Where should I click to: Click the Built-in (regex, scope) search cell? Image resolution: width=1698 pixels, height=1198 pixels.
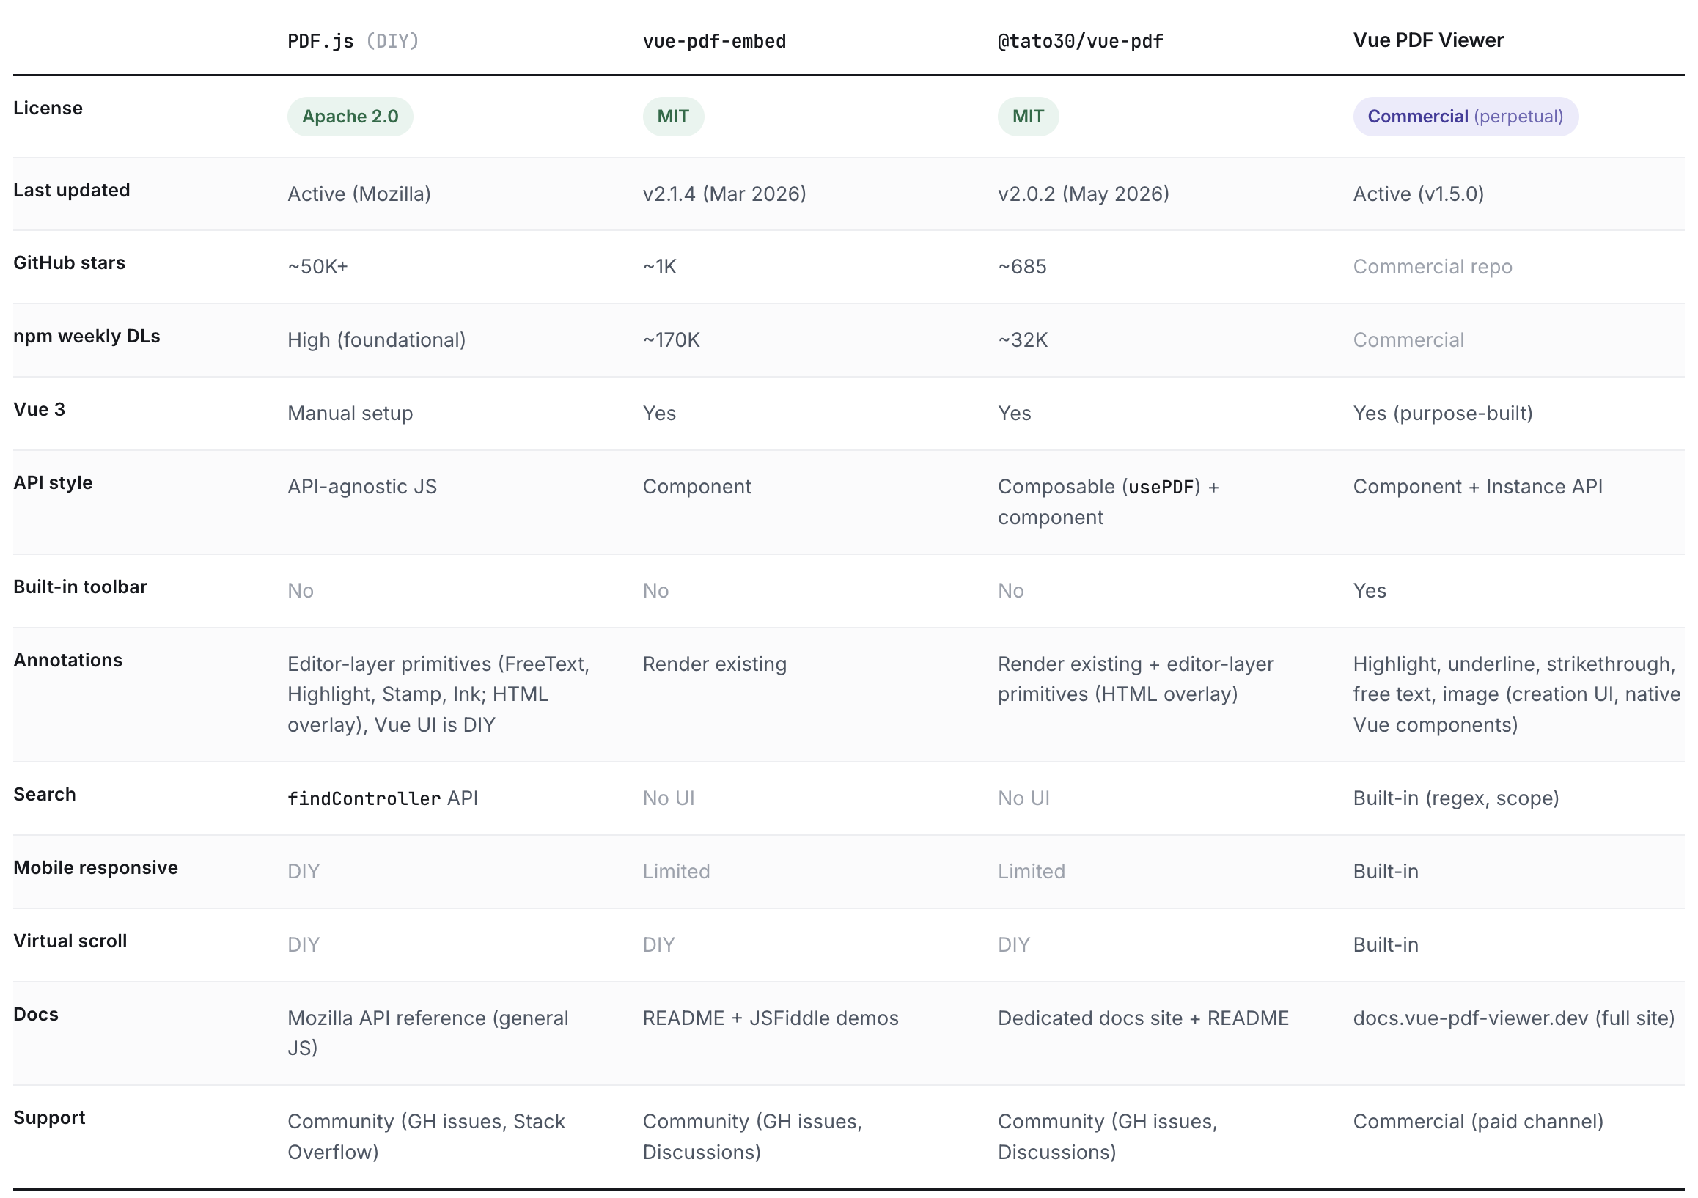(1456, 798)
